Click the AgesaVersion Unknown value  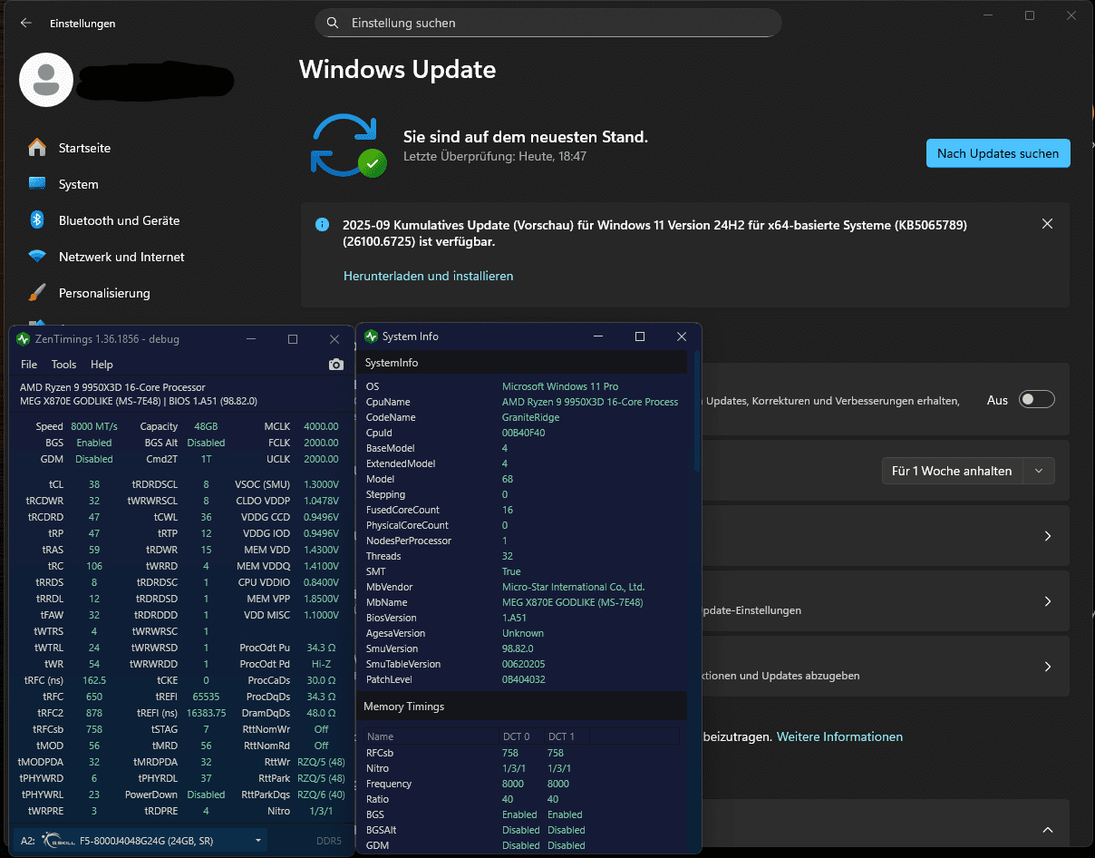[x=523, y=633]
